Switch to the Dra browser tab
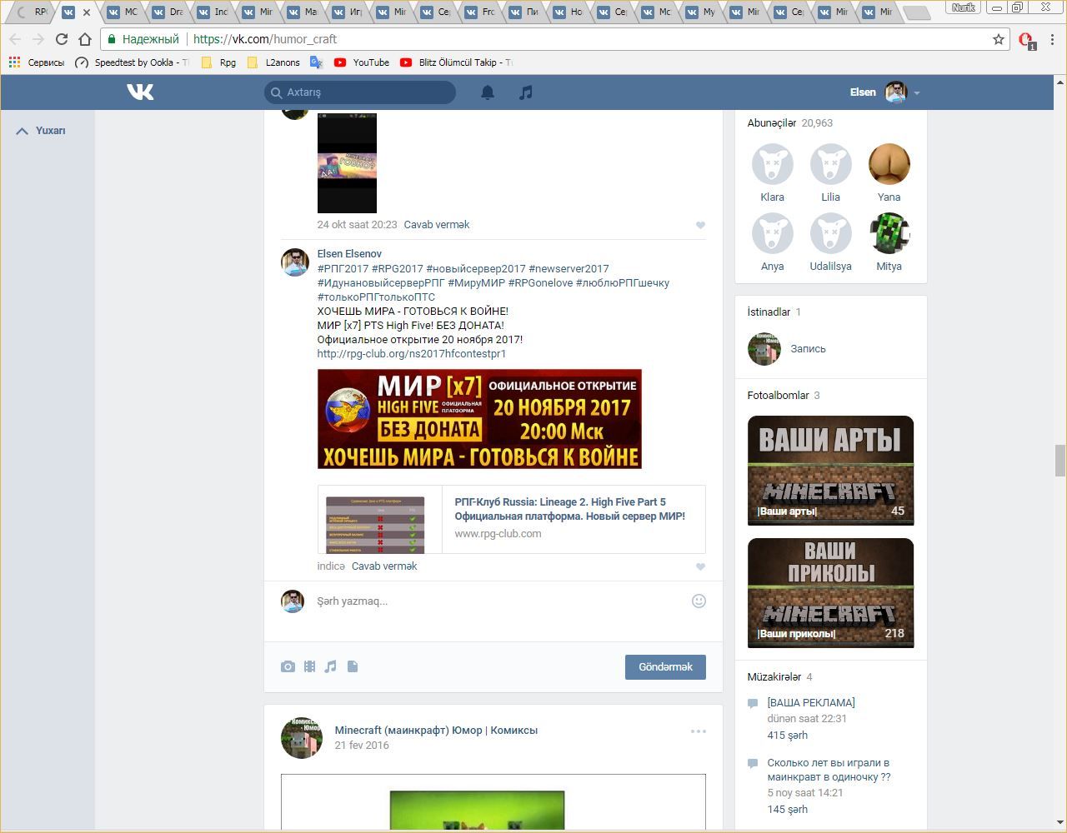The height and width of the screenshot is (833, 1067). [168, 12]
